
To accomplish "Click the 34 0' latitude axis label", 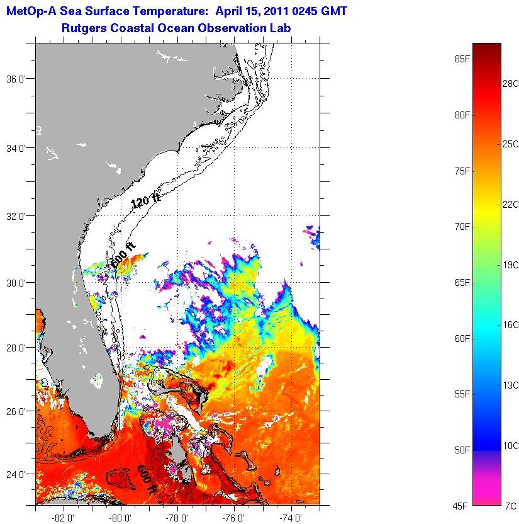I will (16, 148).
